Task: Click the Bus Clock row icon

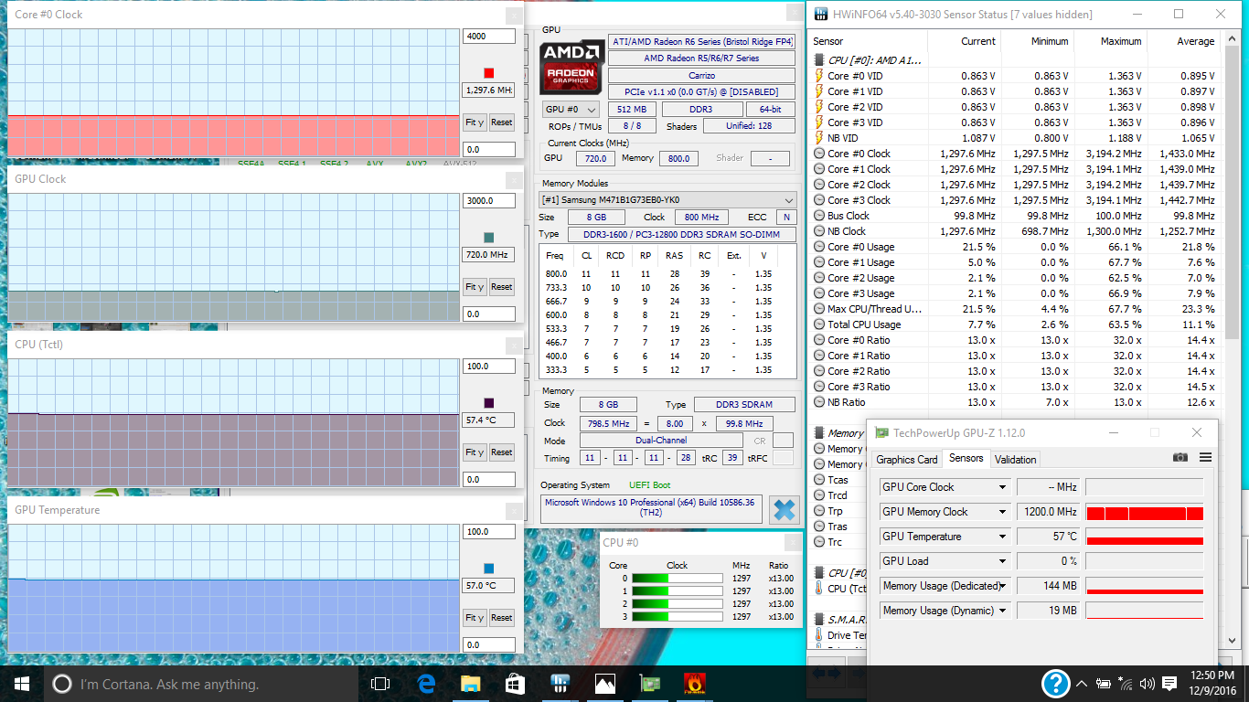Action: pyautogui.click(x=819, y=216)
